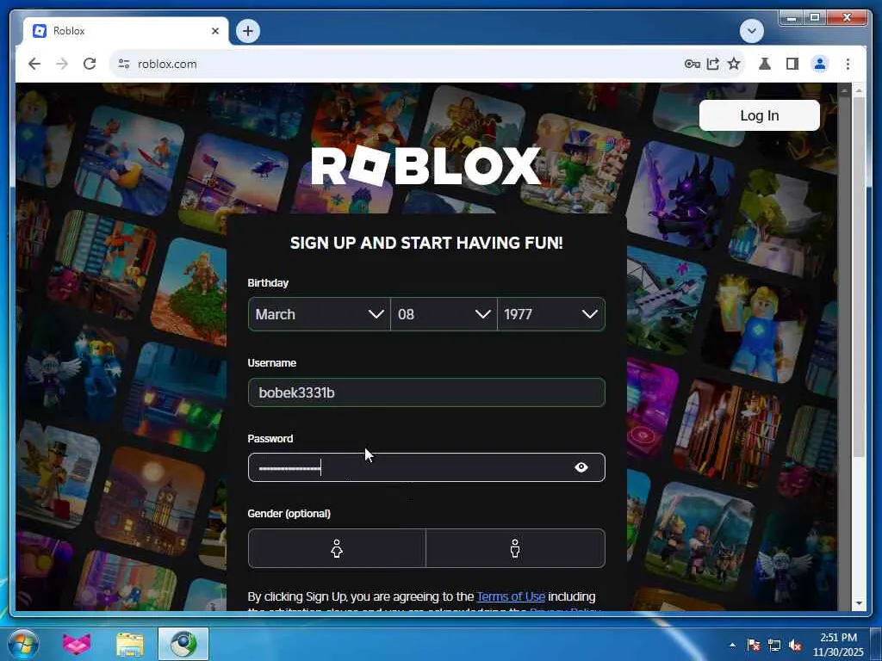This screenshot has width=882, height=661.
Task: Open a new tab with the plus button
Action: point(248,31)
